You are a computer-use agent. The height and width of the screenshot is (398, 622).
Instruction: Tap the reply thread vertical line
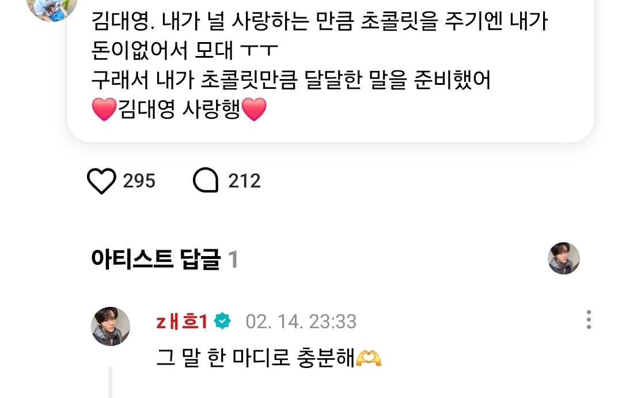(111, 382)
